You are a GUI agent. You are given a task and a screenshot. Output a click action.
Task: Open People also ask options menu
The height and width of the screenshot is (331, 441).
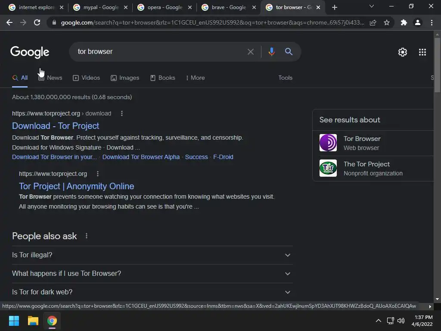pyautogui.click(x=86, y=236)
